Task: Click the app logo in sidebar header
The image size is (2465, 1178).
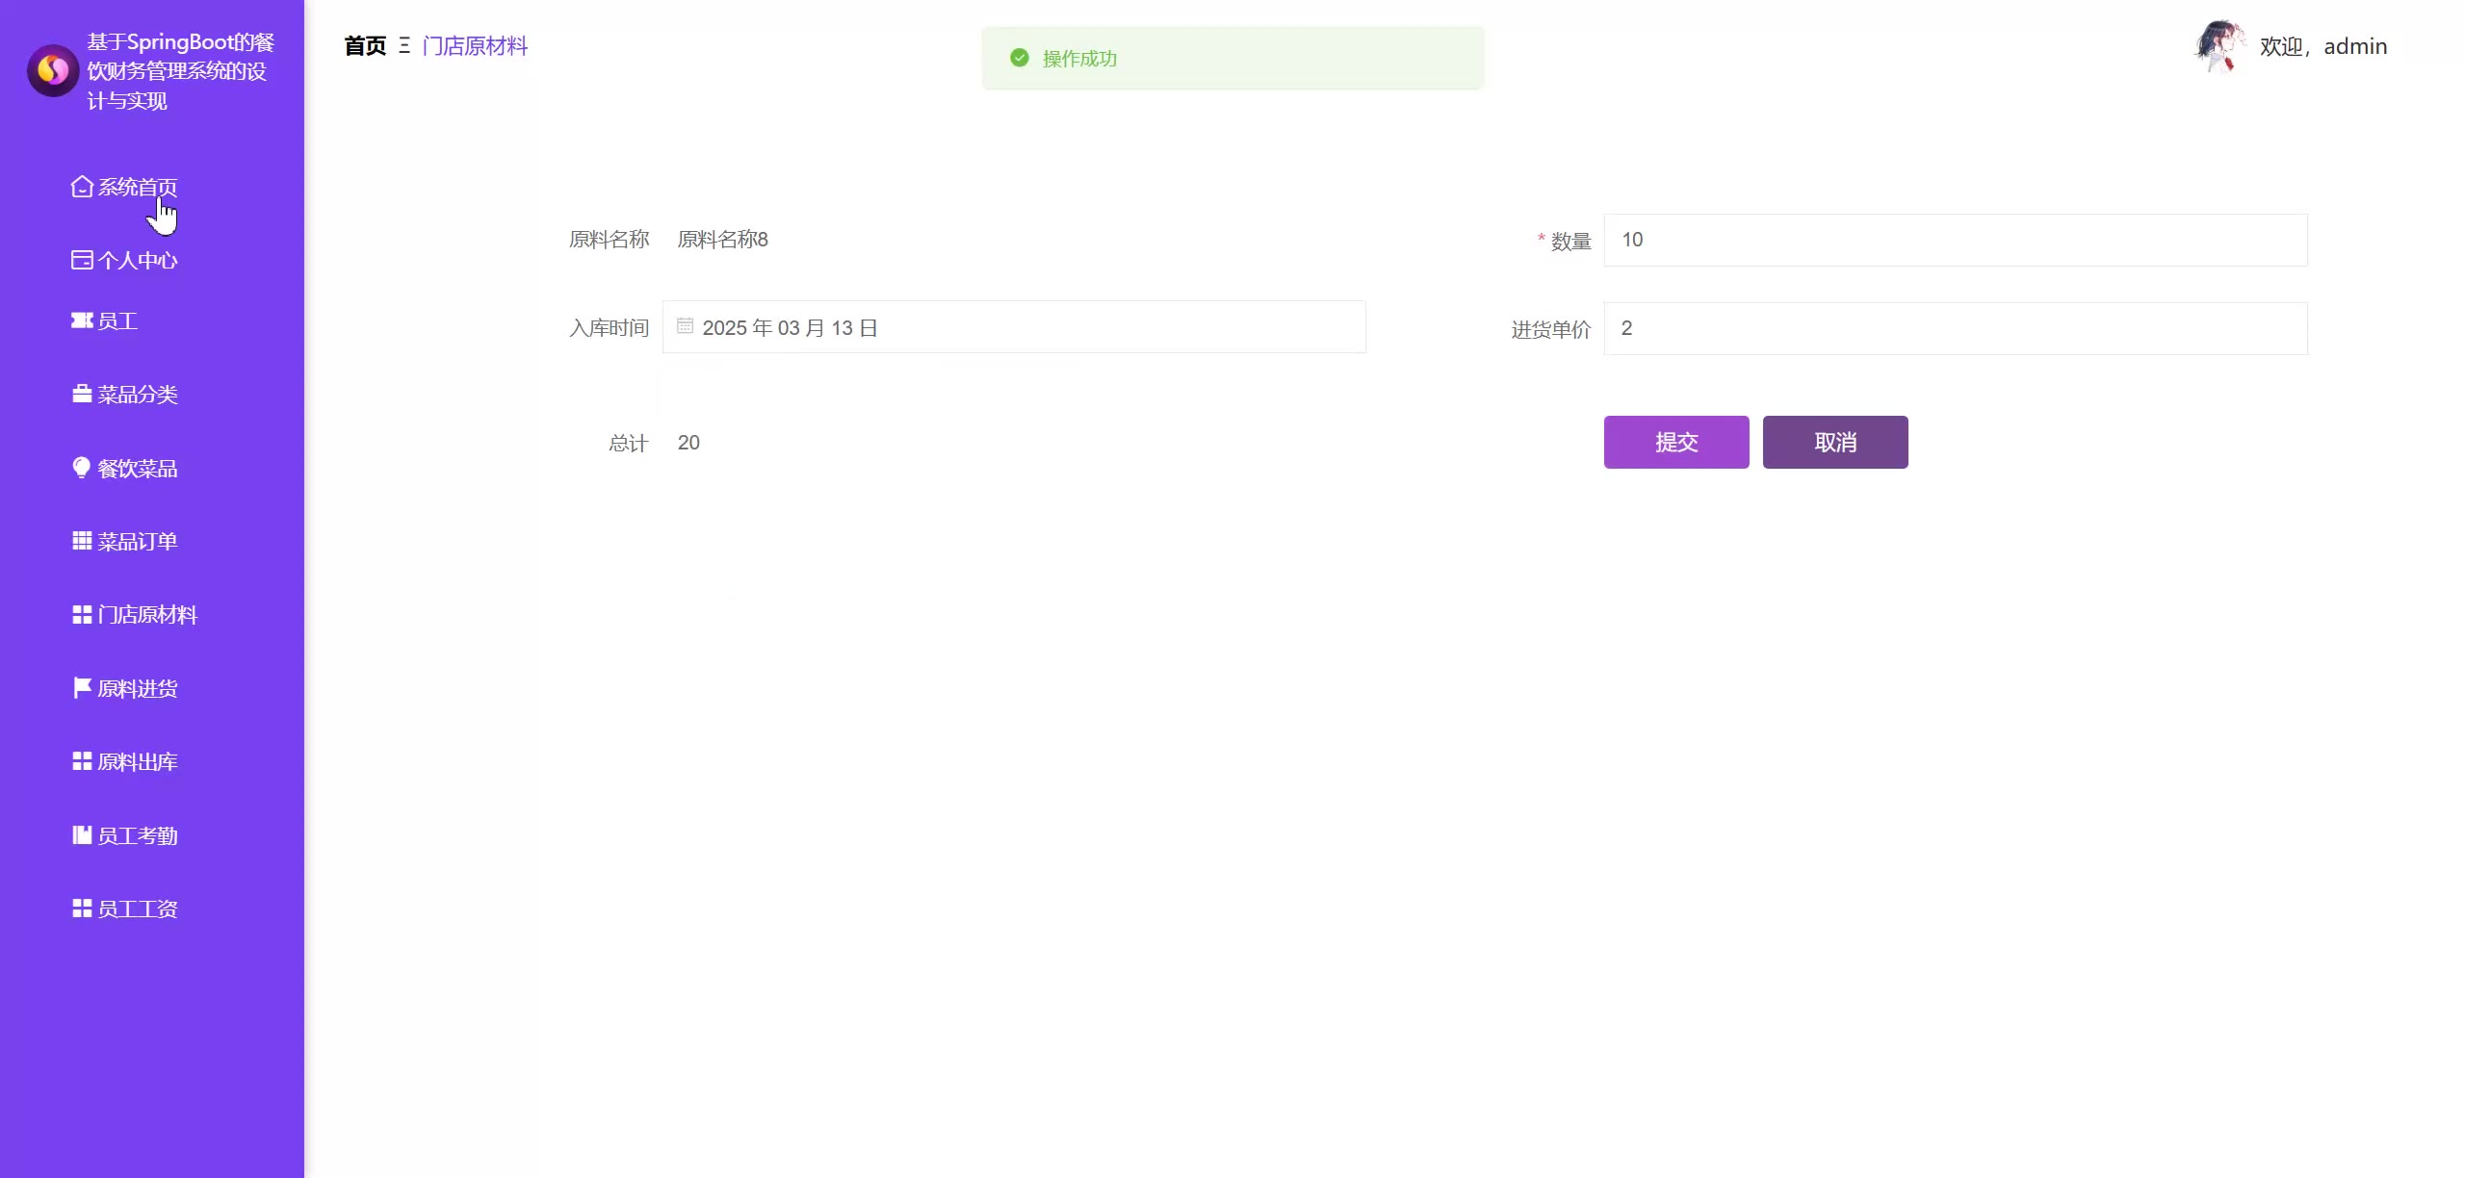Action: tap(53, 70)
